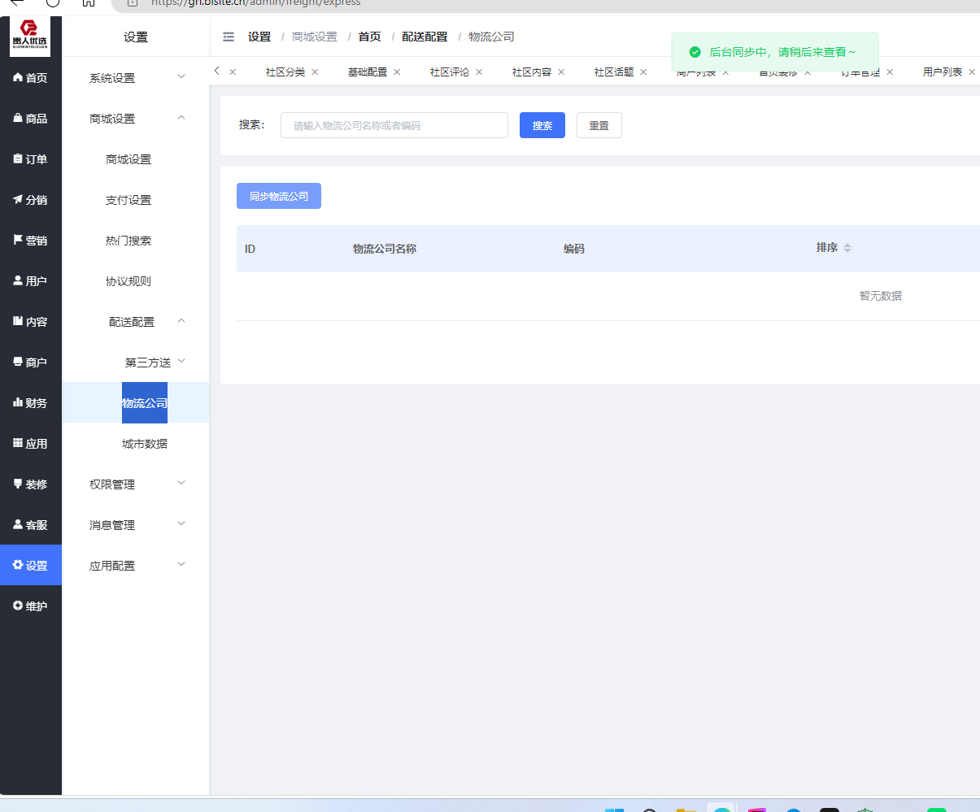Collapse the 商城设置 menu group
980x812 pixels.
[x=135, y=119]
